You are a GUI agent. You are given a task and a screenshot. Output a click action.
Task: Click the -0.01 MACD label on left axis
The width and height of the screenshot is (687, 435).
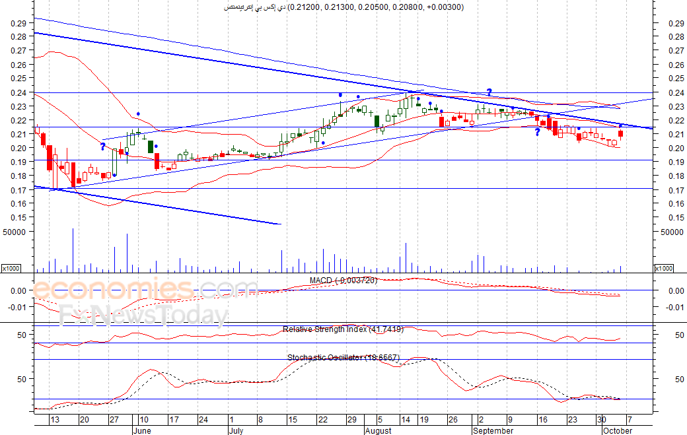(18, 307)
